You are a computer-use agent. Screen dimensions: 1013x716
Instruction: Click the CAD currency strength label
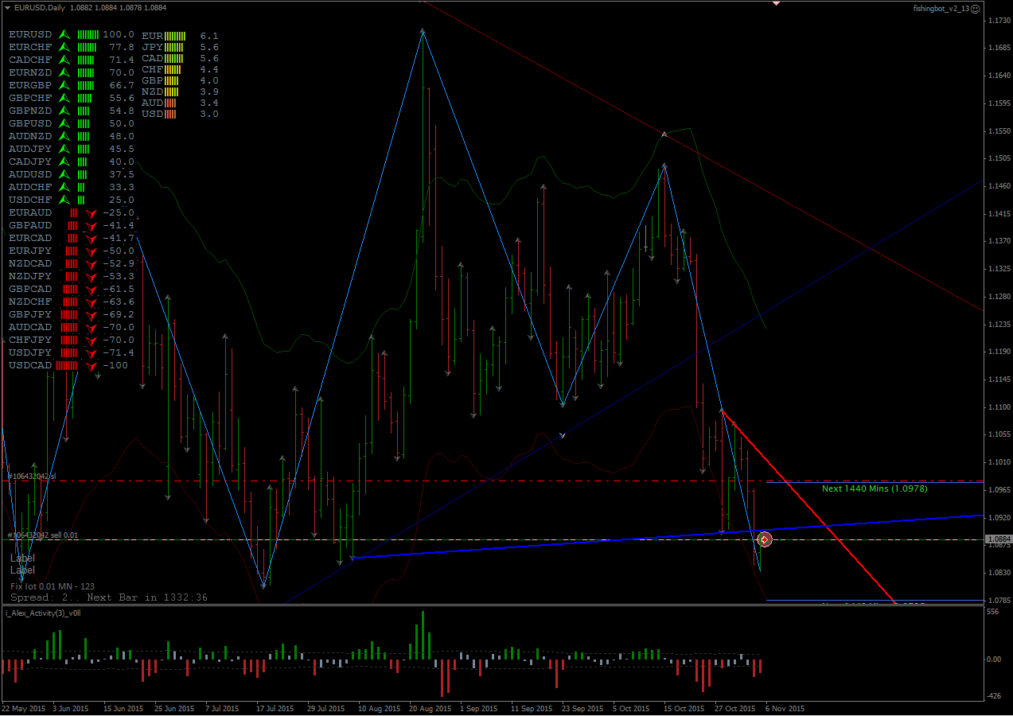click(x=152, y=59)
